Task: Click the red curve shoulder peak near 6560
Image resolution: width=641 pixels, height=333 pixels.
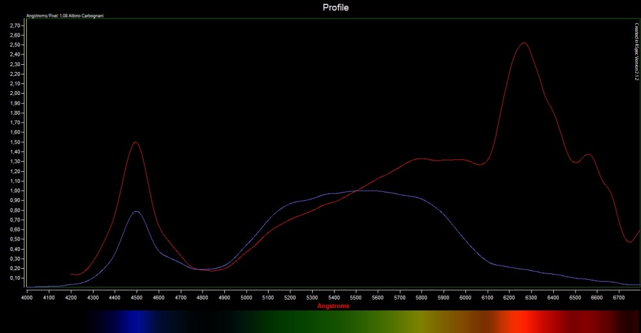Action: [588, 155]
